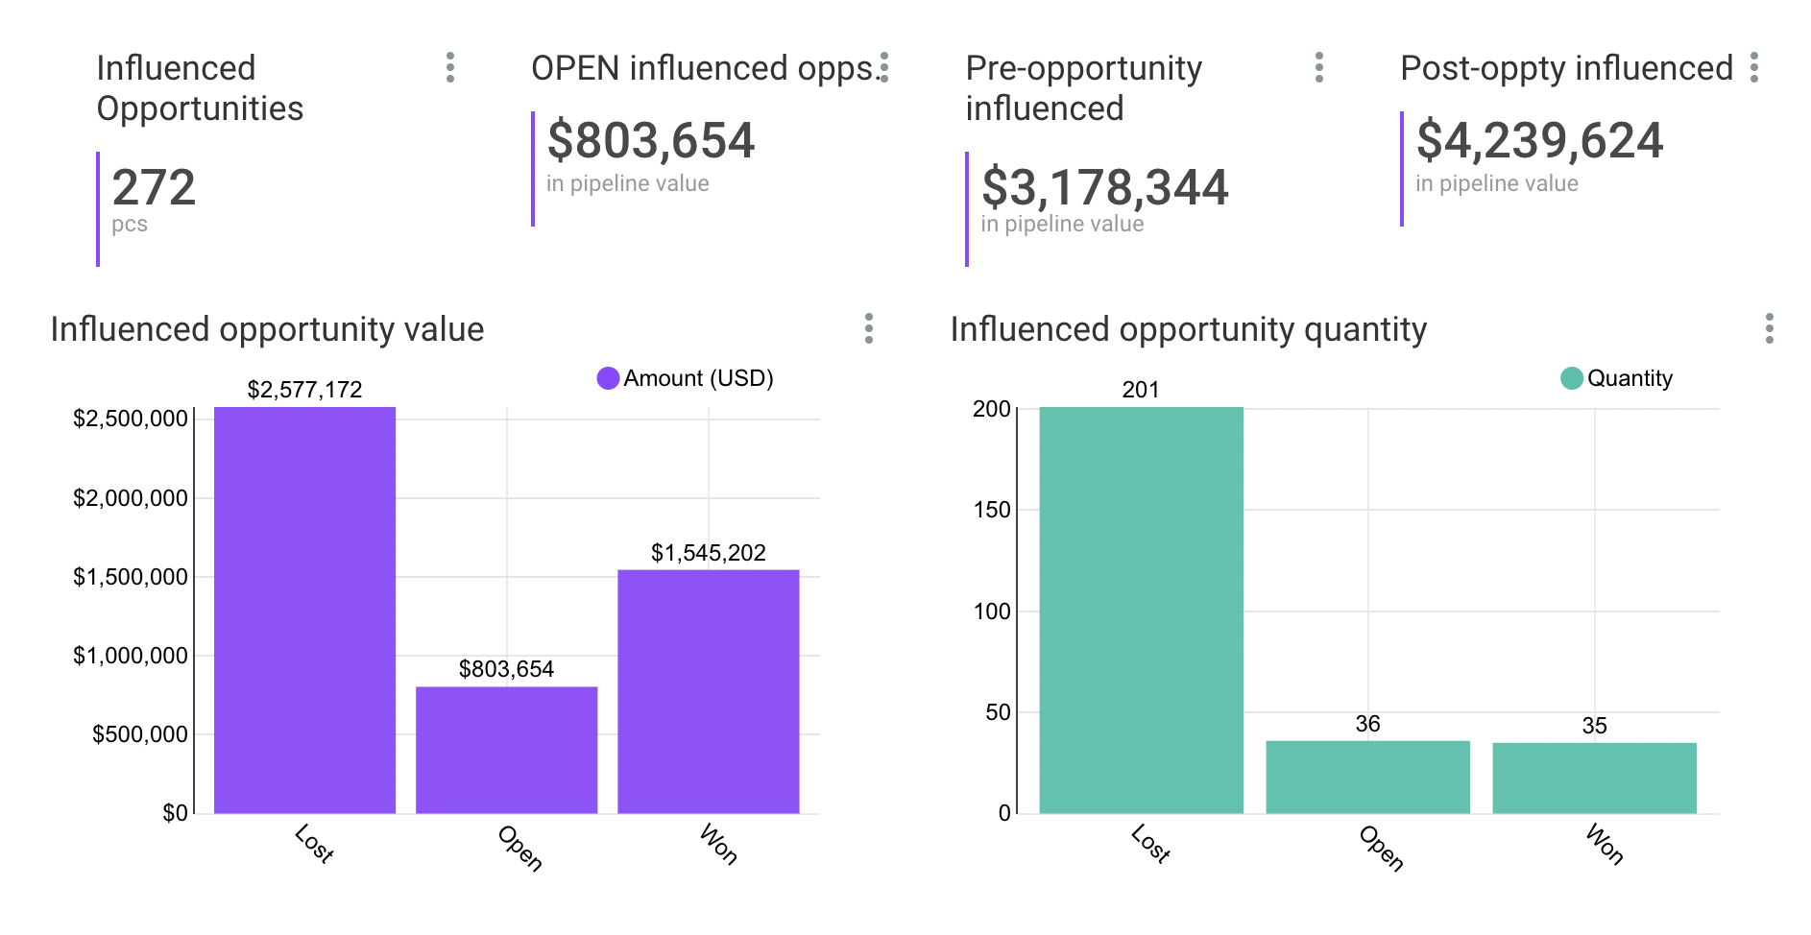This screenshot has width=1811, height=935.
Task: Select the Influenced opportunity quantity chart title
Action: [1188, 328]
